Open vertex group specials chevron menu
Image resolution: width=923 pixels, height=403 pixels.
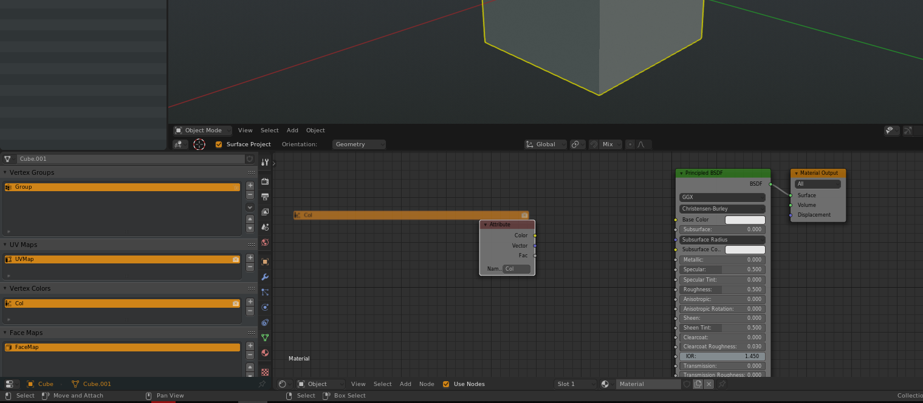[x=250, y=207]
